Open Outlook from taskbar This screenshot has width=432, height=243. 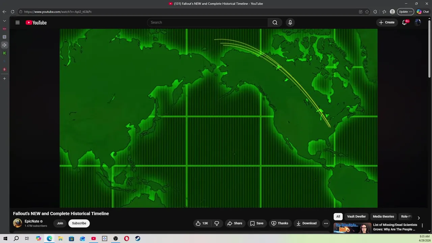pos(82,239)
